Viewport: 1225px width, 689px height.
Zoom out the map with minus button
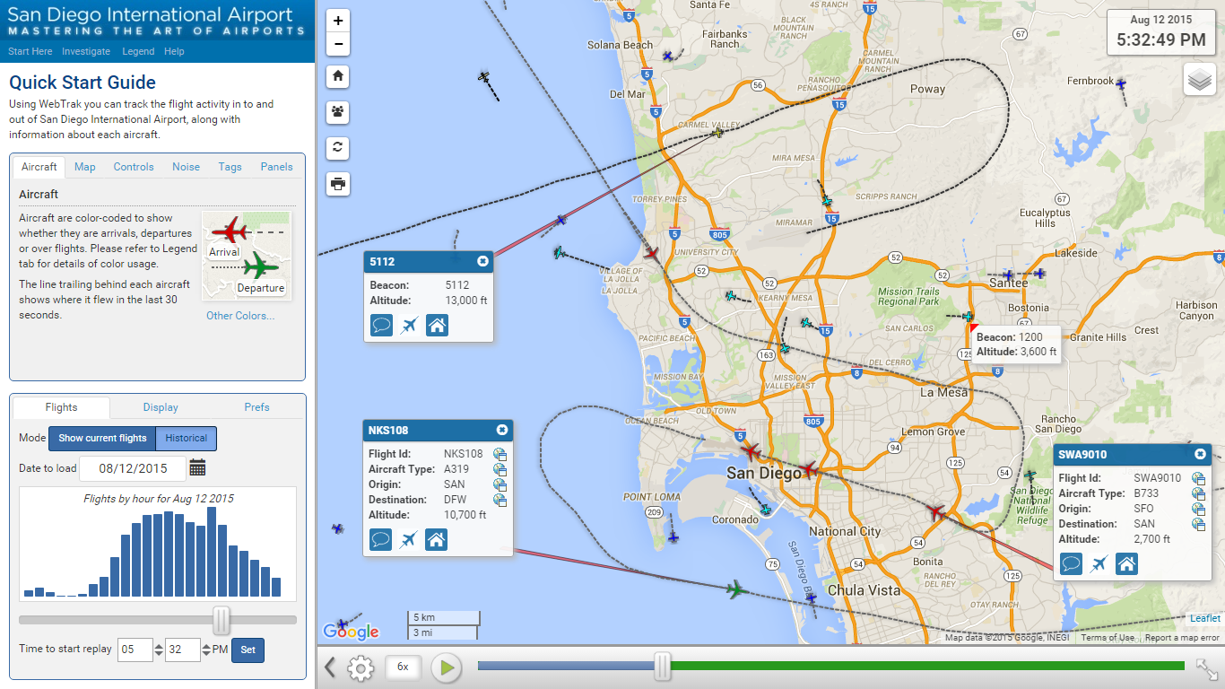(338, 44)
